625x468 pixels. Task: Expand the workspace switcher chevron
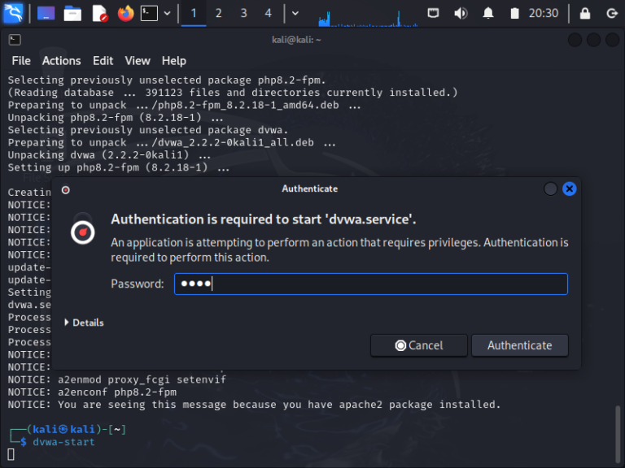click(295, 13)
